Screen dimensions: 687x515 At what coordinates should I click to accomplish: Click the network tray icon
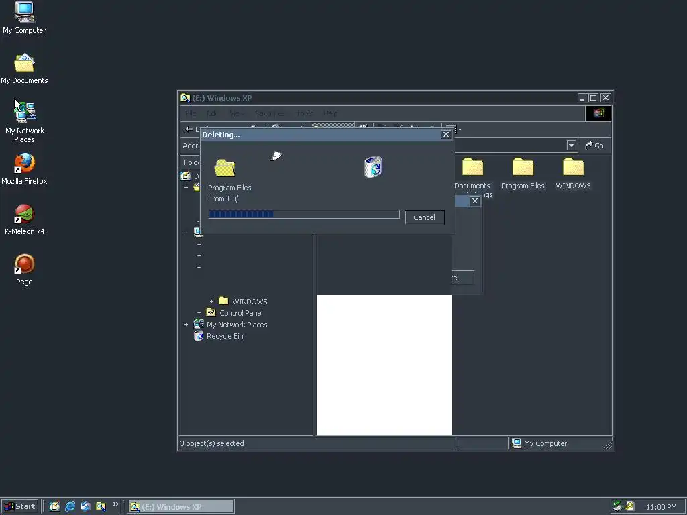618,506
